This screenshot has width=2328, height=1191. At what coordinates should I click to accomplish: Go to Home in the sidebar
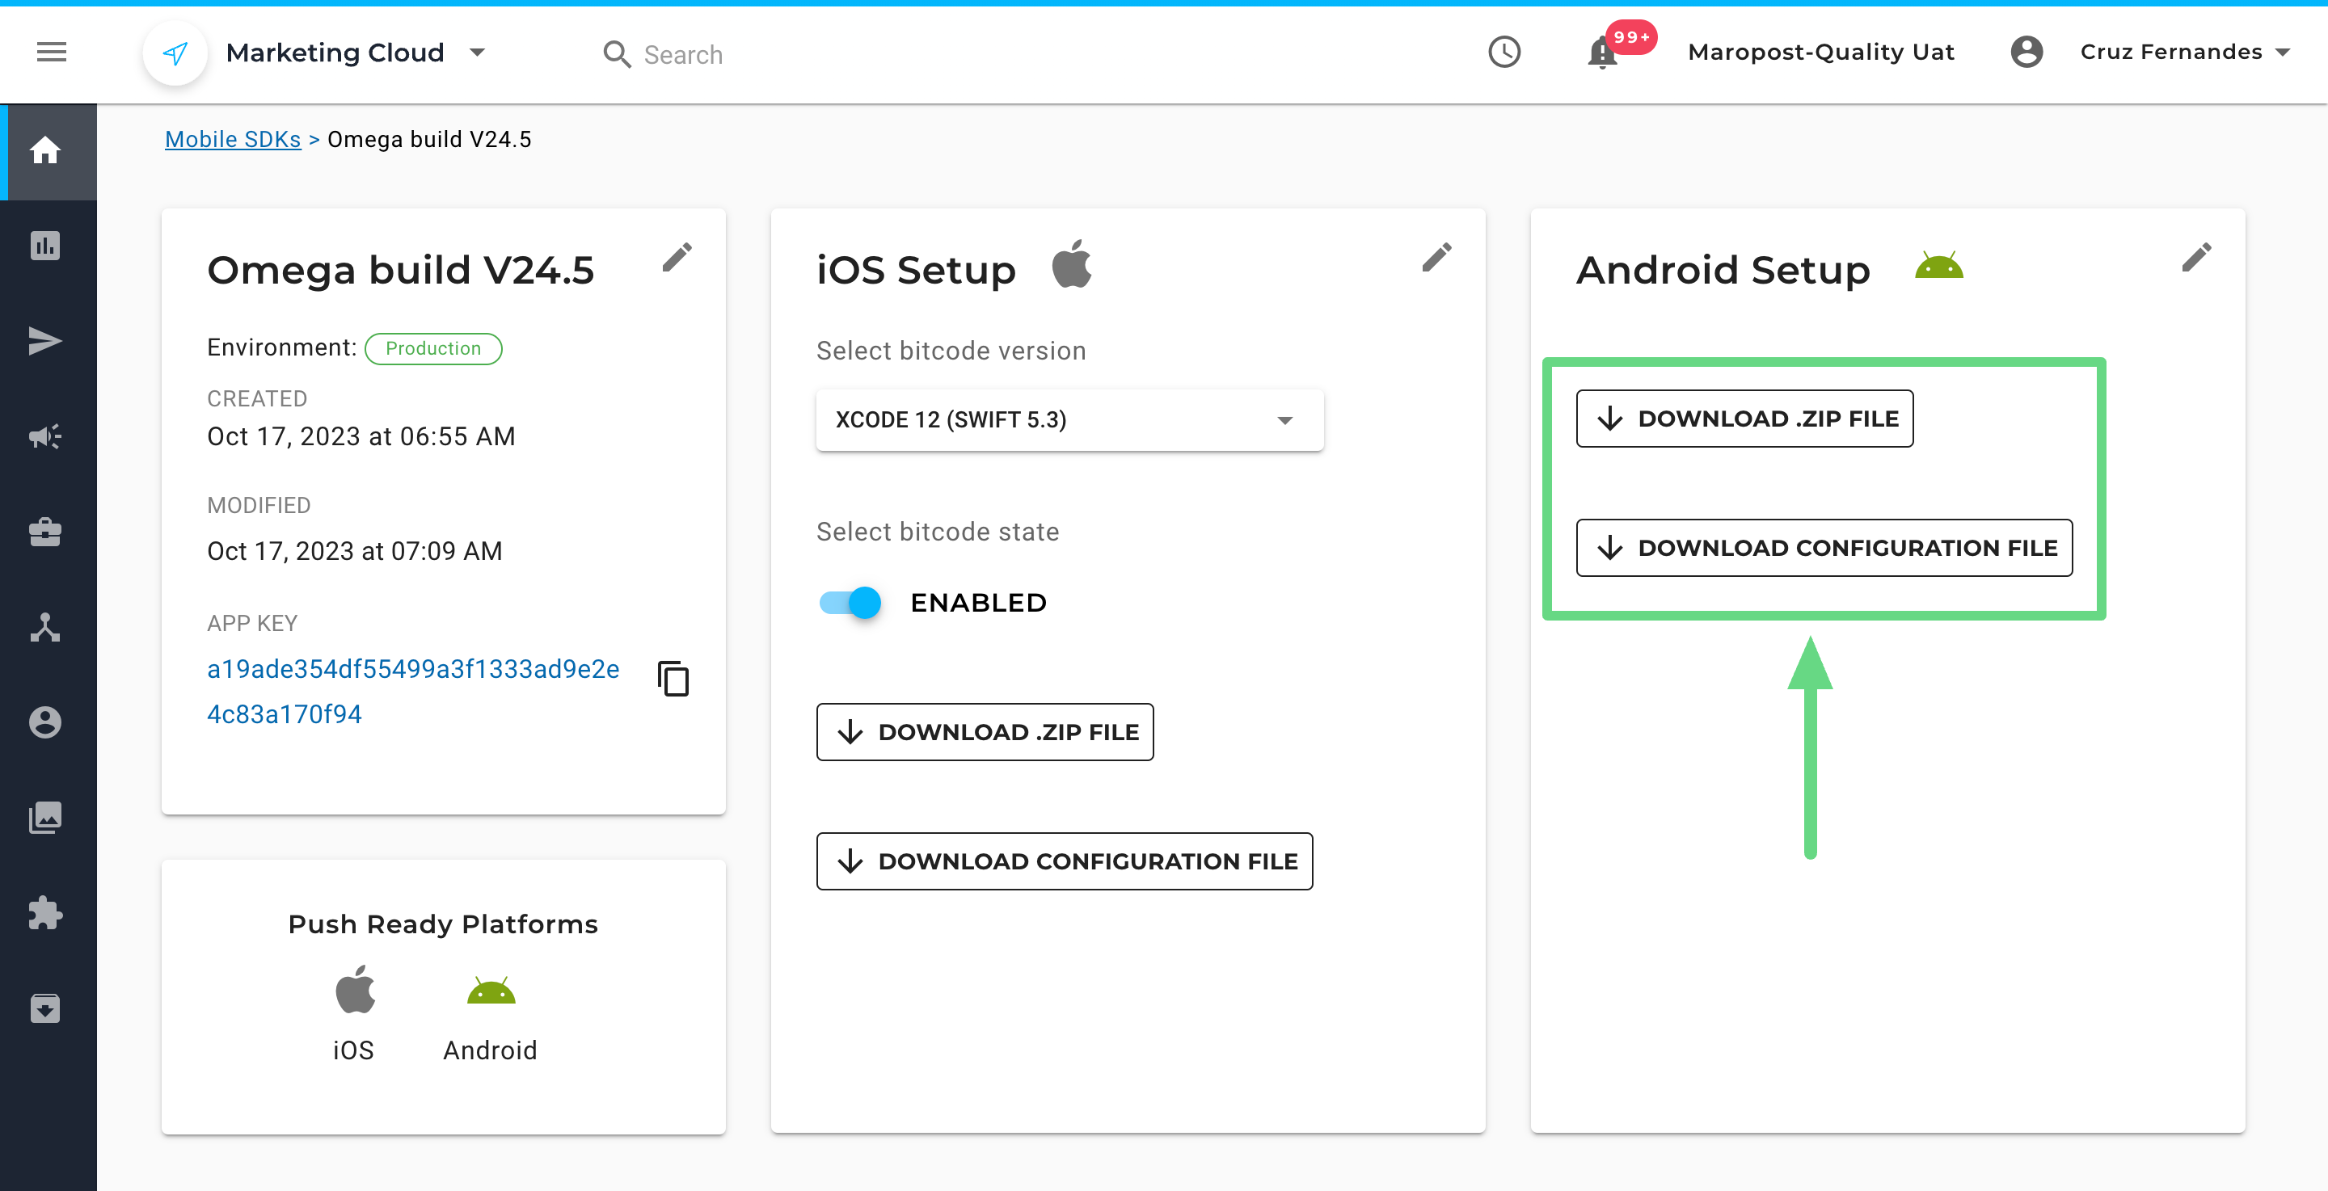coord(45,151)
